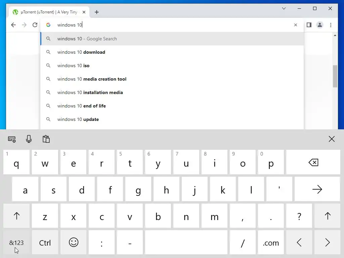Open a new tab with the plus button
This screenshot has height=258, width=344.
97,12
